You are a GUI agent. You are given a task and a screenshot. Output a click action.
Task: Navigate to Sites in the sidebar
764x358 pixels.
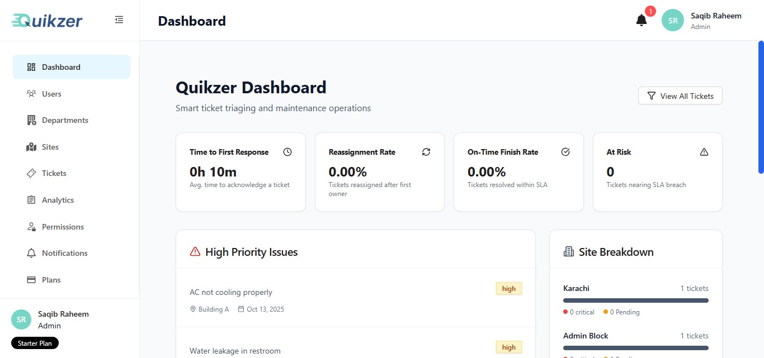[x=50, y=147]
